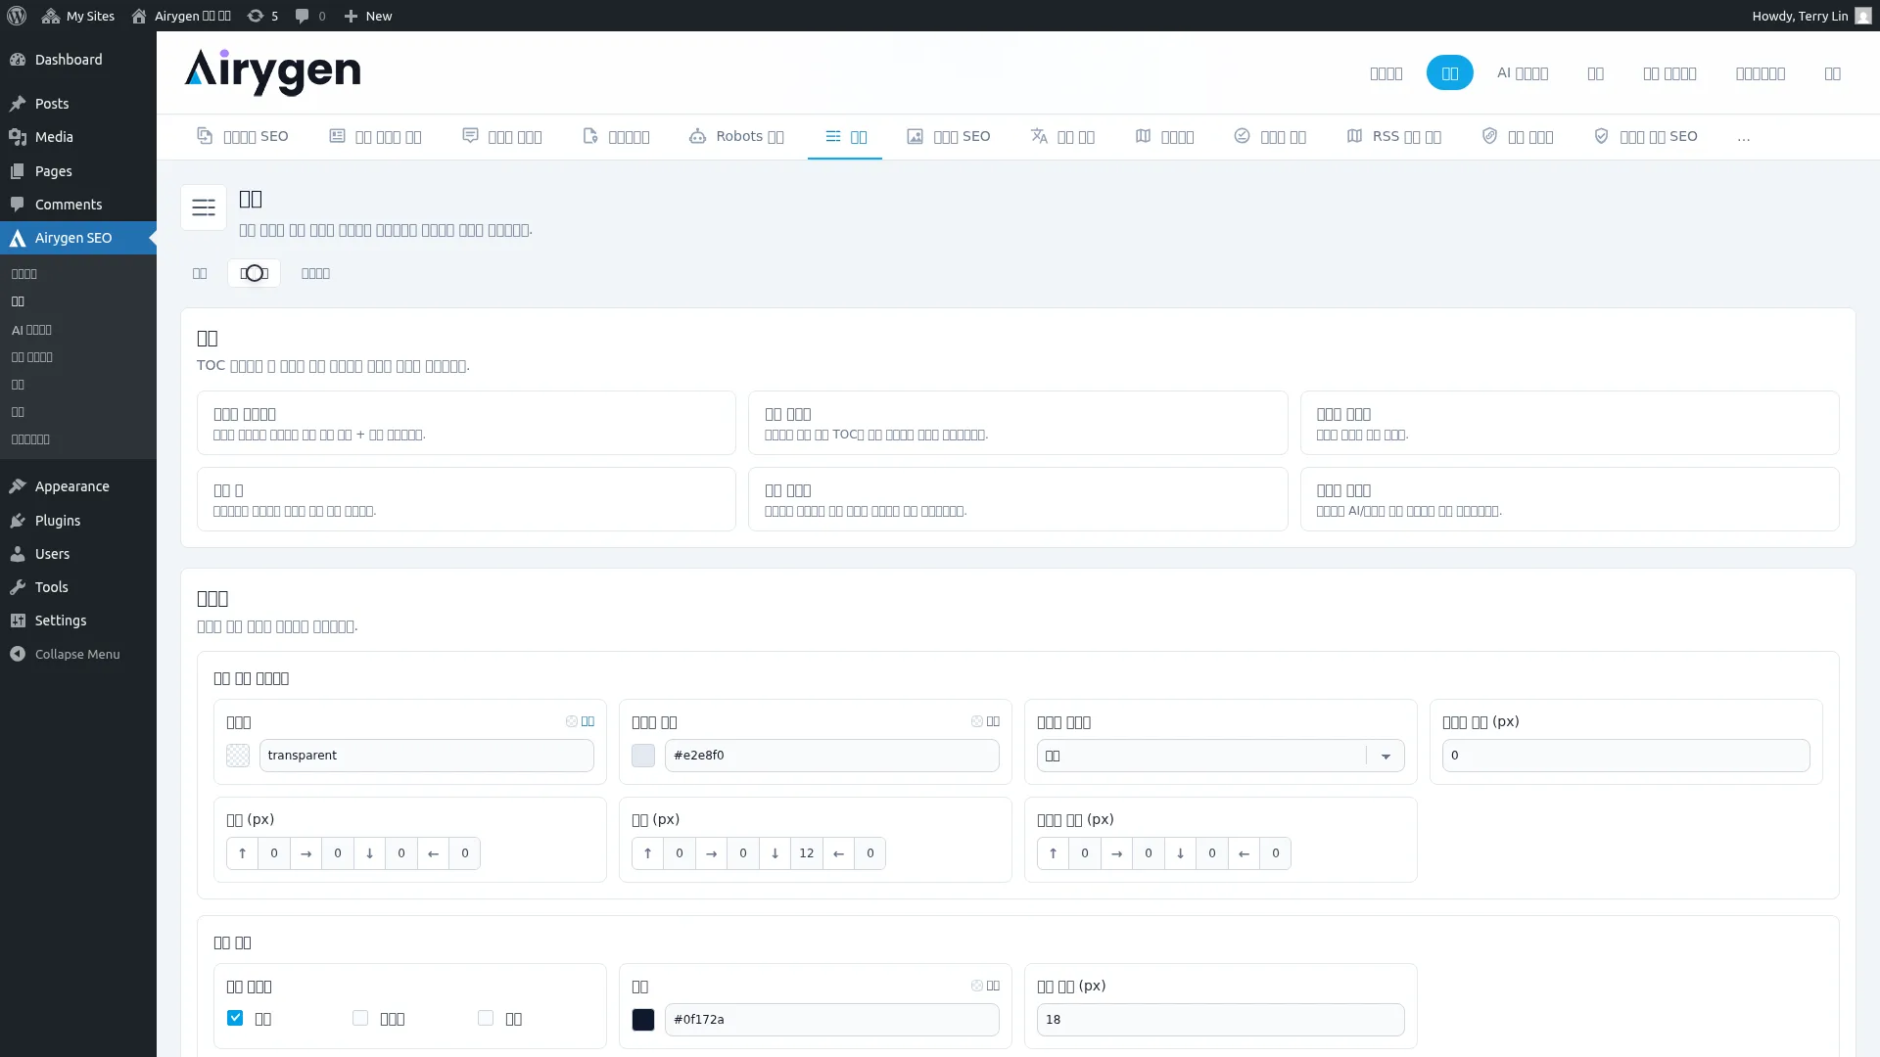
Task: Open Tools in the sidebar
Action: click(78, 587)
